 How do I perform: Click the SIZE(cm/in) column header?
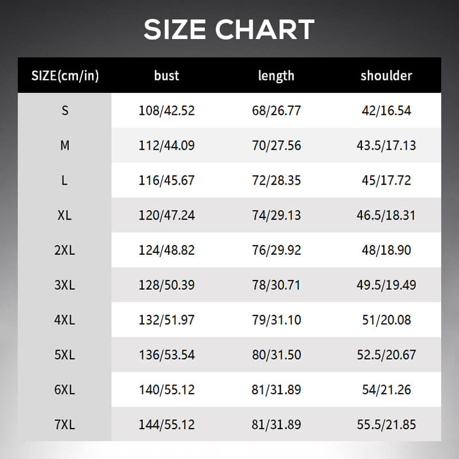pyautogui.click(x=65, y=76)
